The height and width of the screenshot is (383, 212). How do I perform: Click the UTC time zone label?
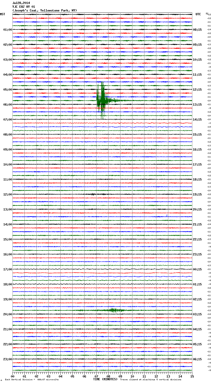click(x=198, y=14)
